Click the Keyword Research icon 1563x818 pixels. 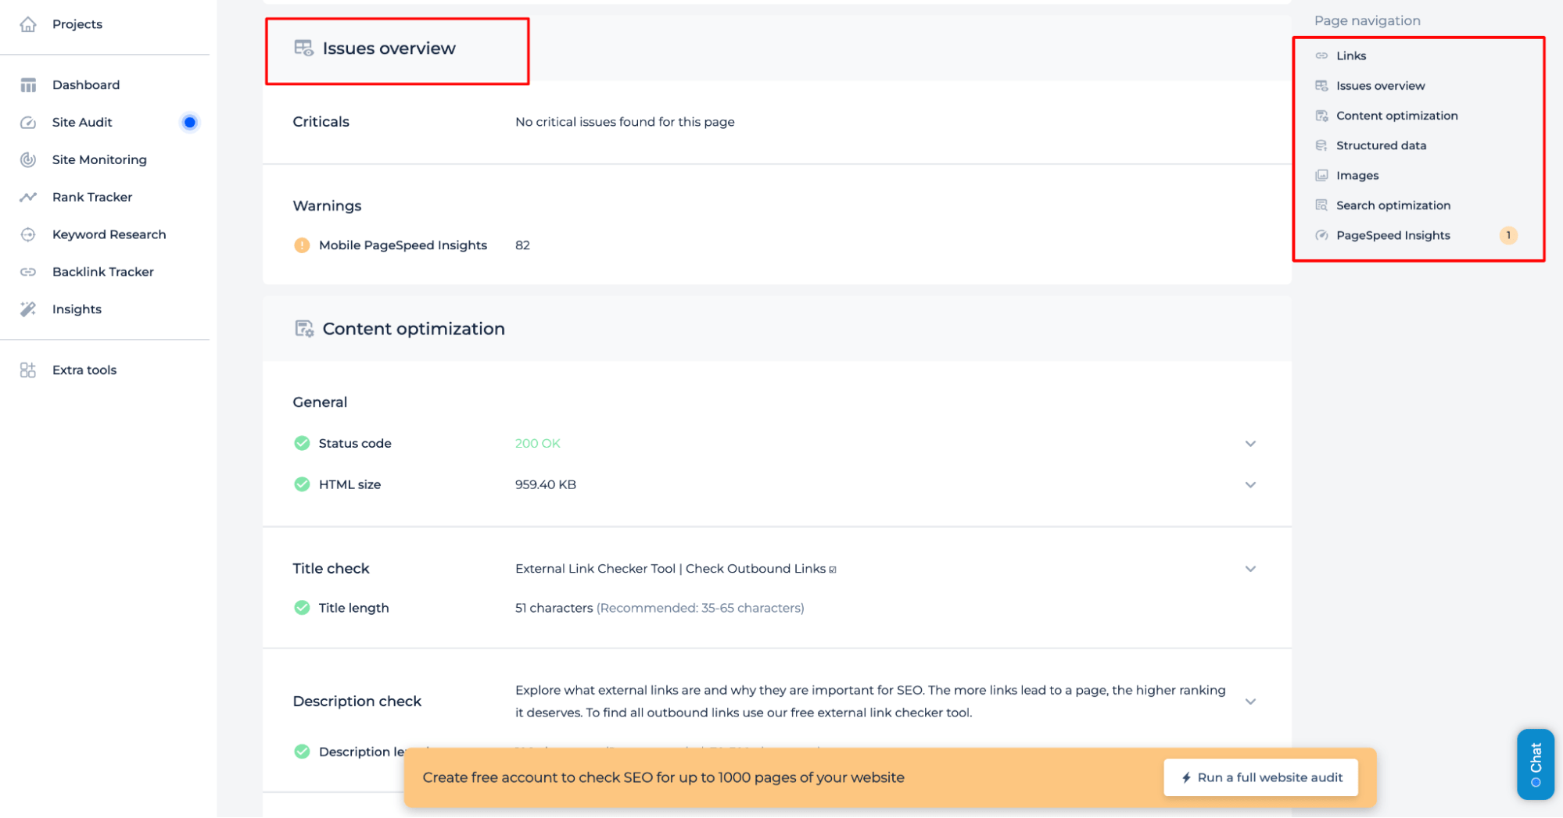click(x=28, y=235)
